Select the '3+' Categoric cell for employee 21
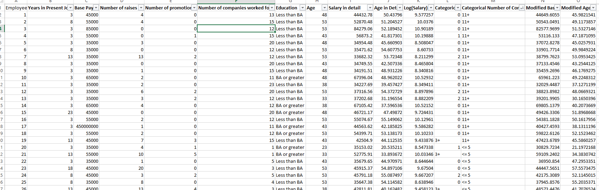599x190 pixels. coord(448,154)
